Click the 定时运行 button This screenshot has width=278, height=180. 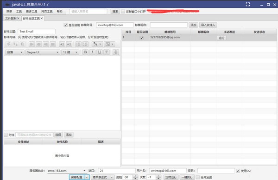pos(171,177)
